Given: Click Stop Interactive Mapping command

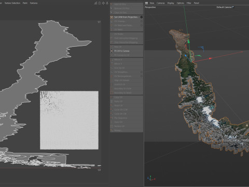Looking at the screenshot, I should 127,42.
